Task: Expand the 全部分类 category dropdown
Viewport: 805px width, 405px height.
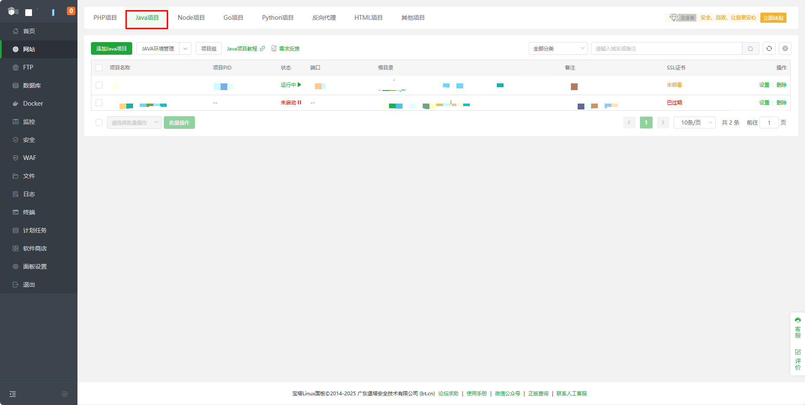Action: click(x=558, y=48)
